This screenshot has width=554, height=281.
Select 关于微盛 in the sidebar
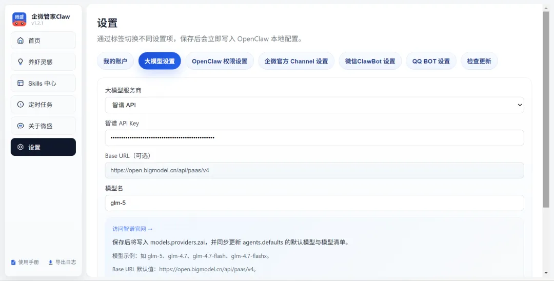(43, 126)
